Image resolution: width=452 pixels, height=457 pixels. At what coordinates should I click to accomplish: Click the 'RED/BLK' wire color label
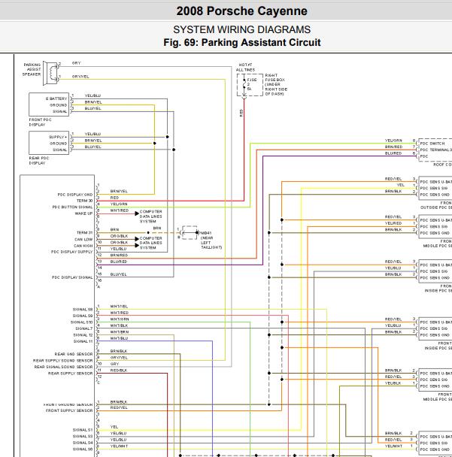119,371
